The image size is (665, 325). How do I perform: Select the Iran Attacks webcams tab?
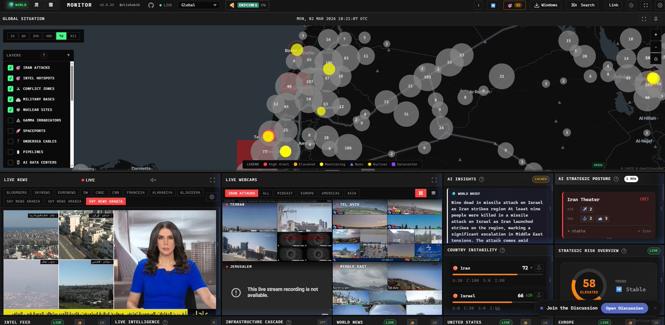point(241,193)
